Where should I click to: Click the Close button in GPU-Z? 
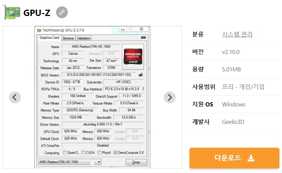[136, 162]
